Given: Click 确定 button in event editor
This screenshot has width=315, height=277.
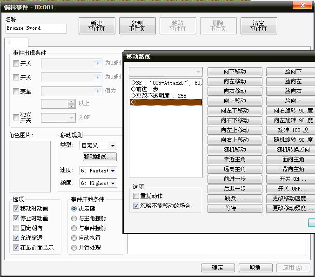Looking at the screenshot, I should click(x=218, y=268).
